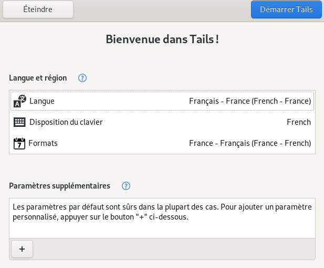Click the default settings description text
This screenshot has width=324, height=268.
tap(162, 212)
